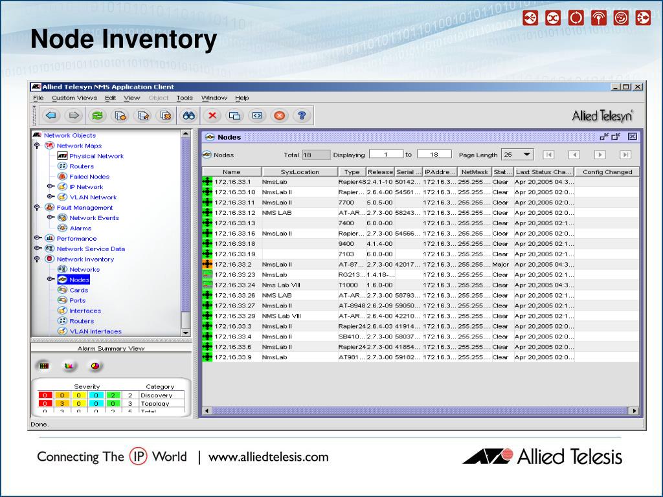Click the Alarms tree icon

(x=63, y=228)
